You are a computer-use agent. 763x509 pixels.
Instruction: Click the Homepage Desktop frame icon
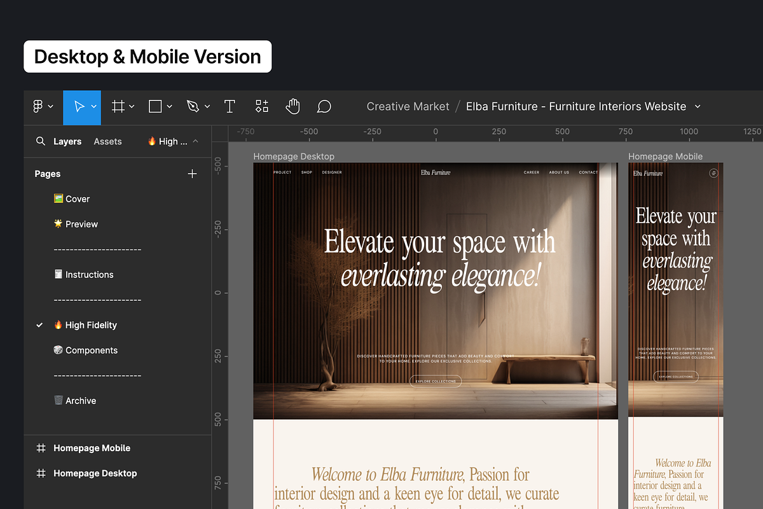pos(41,473)
